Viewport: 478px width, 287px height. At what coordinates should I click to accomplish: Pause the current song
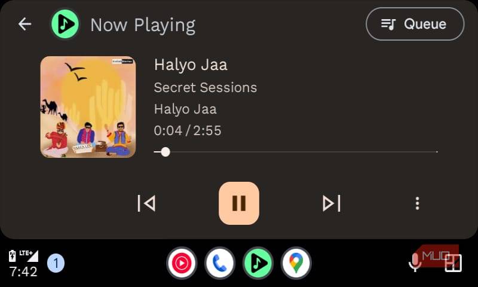click(x=239, y=203)
